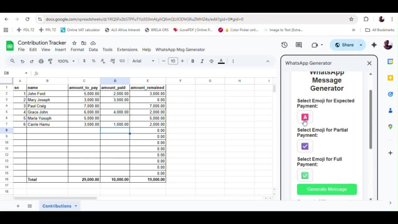Move document using folder icon
Viewport: 398px width, 224px height.
(x=84, y=43)
